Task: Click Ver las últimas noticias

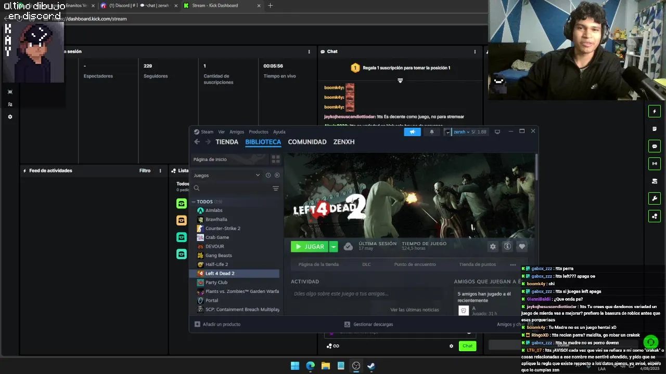Action: point(415,310)
